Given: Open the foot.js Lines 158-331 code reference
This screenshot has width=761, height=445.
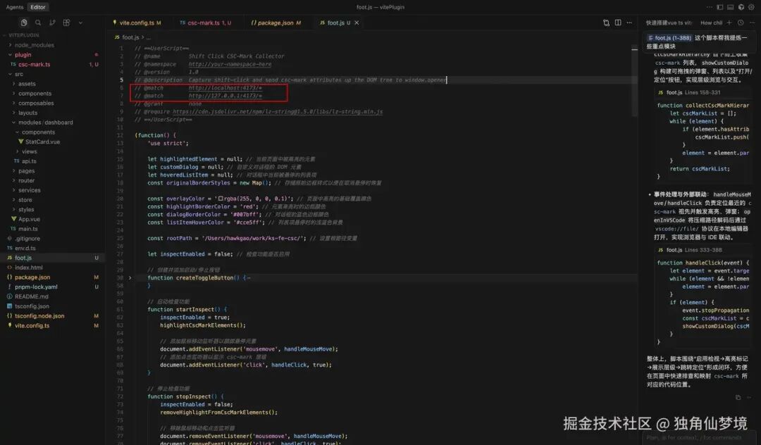Looking at the screenshot, I should 689,92.
